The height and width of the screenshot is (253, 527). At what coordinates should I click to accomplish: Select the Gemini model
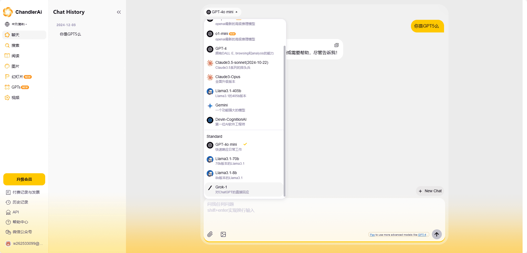pos(244,108)
